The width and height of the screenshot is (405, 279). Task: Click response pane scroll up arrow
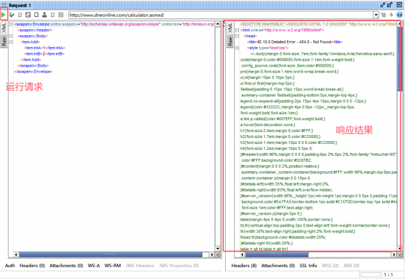click(400, 24)
